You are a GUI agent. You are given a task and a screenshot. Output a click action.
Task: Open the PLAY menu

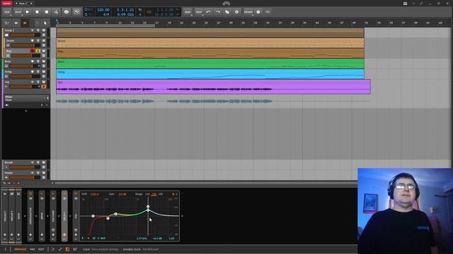click(x=18, y=12)
